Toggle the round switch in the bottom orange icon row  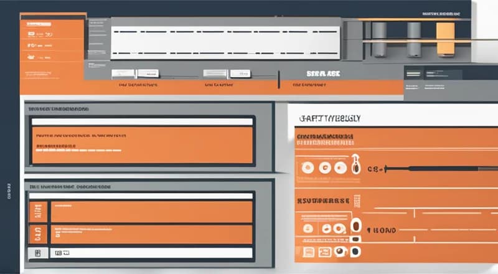coord(355,252)
